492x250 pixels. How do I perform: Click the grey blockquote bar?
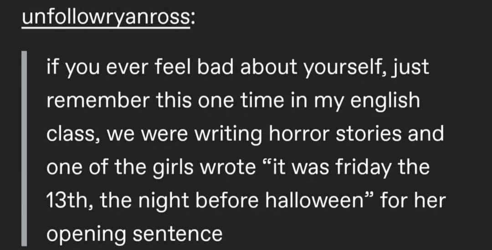[25, 151]
